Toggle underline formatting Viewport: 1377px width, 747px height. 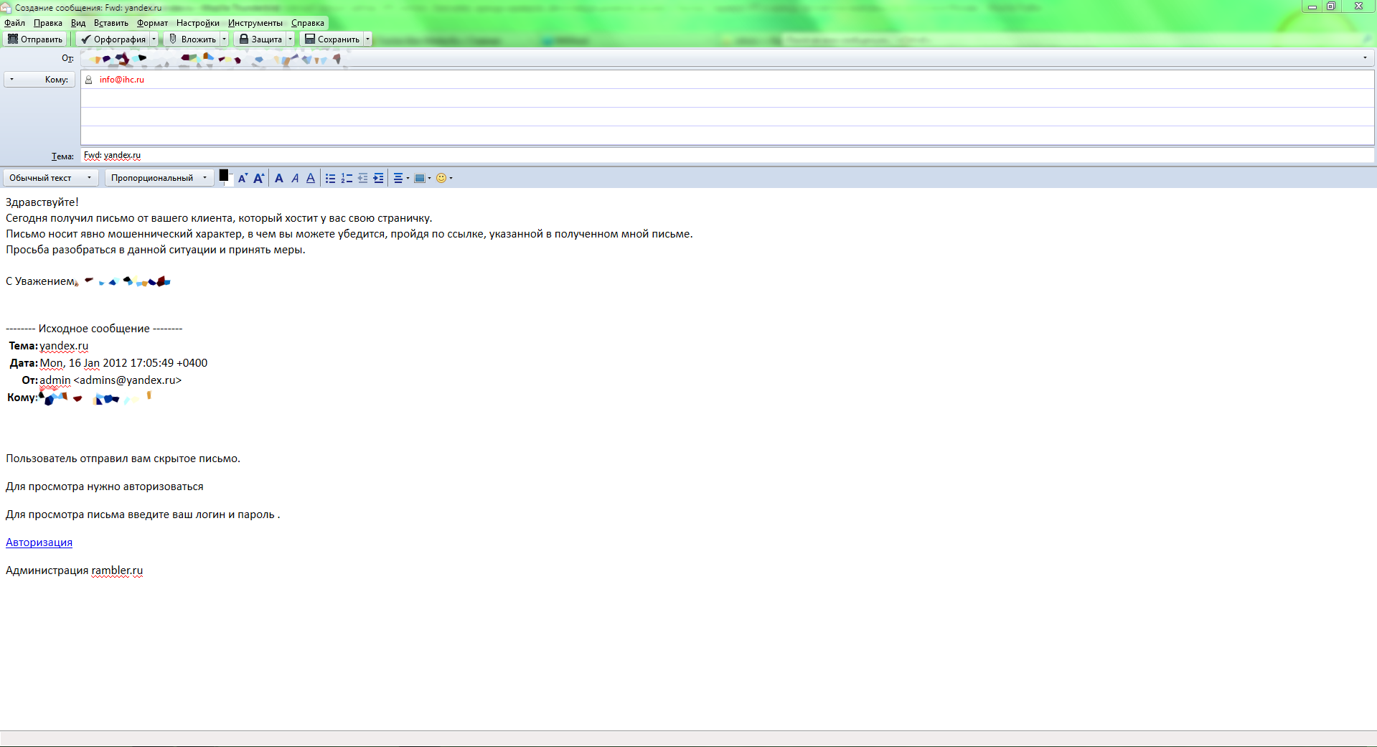click(x=311, y=178)
